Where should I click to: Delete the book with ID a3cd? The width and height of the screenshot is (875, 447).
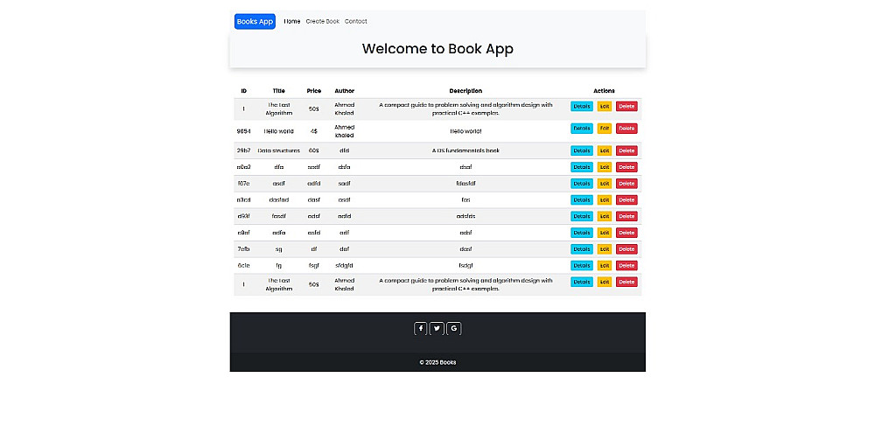[x=626, y=199]
